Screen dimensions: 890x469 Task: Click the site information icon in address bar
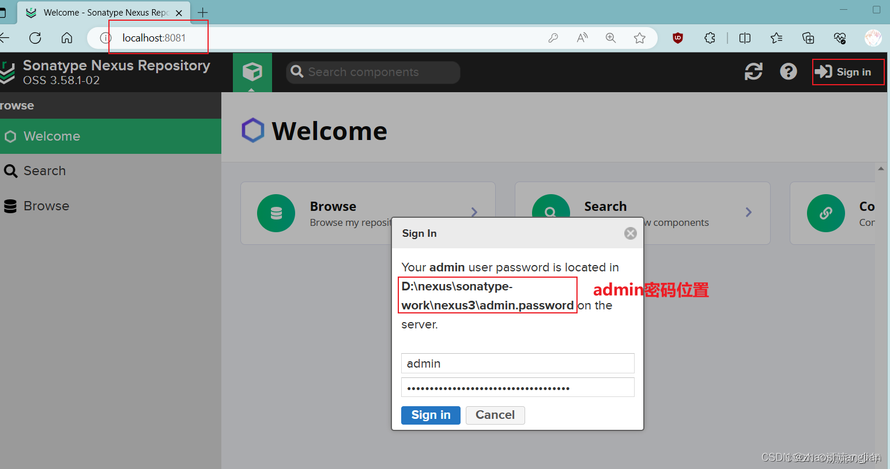[105, 38]
